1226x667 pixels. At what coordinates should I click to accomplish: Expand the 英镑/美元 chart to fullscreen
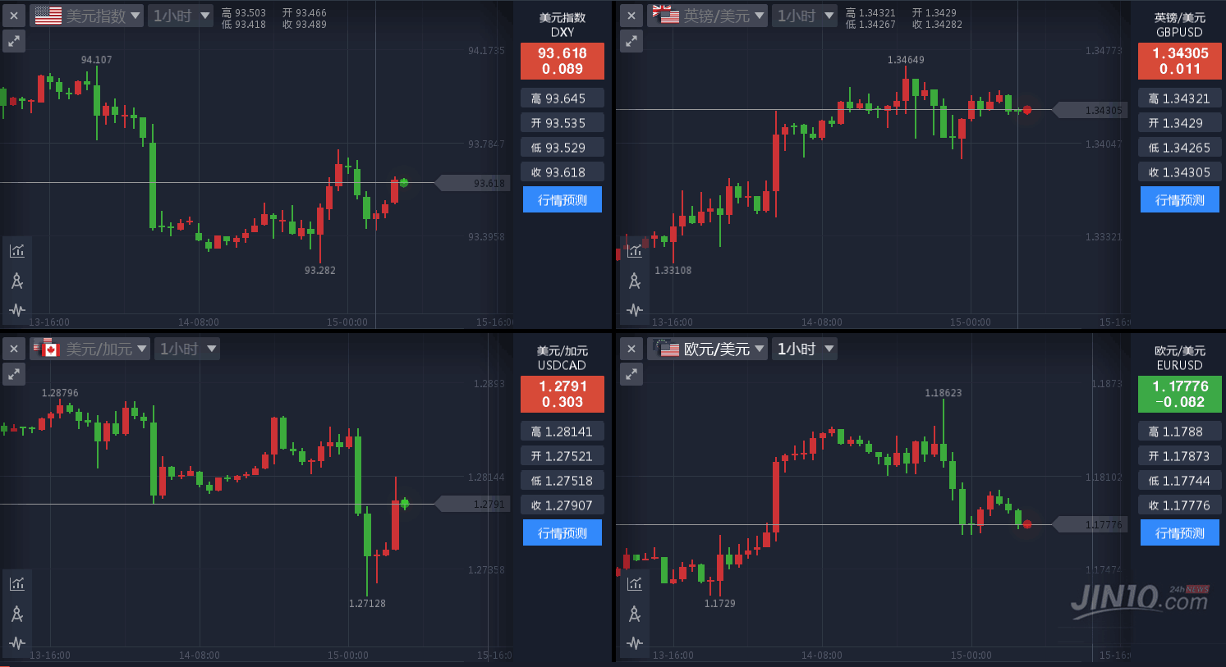(631, 41)
